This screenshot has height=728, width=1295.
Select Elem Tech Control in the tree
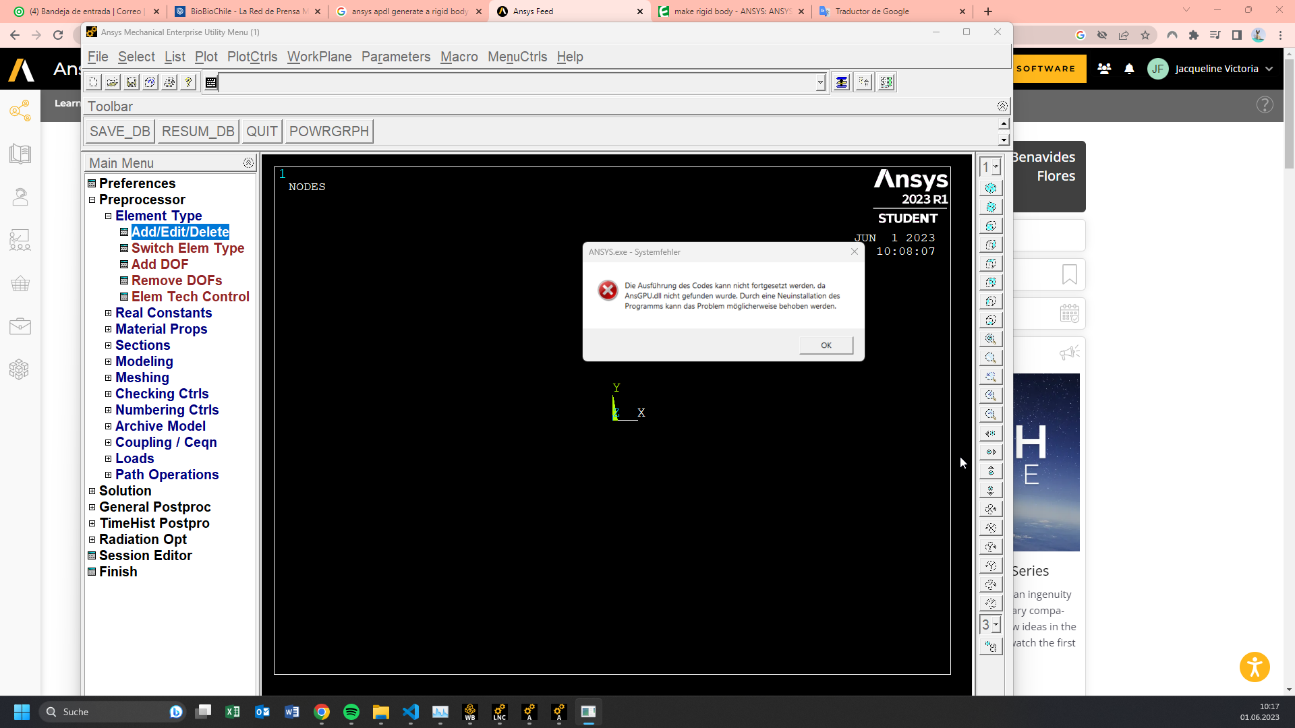tap(190, 297)
